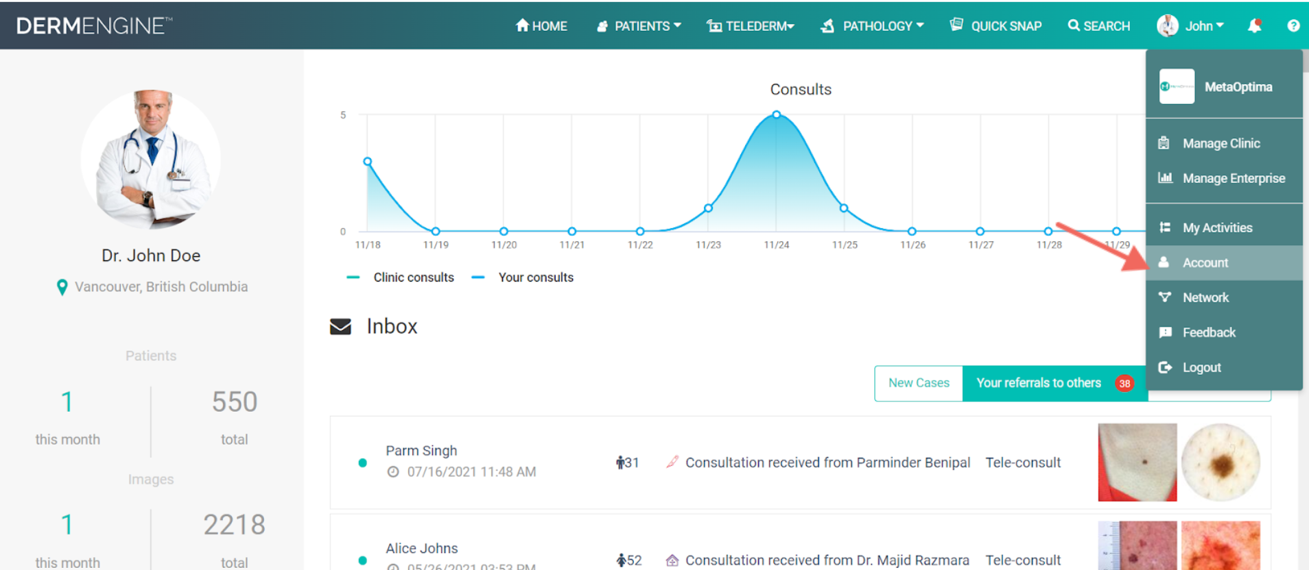Click the DermEngine logo
The image size is (1309, 570).
(94, 26)
